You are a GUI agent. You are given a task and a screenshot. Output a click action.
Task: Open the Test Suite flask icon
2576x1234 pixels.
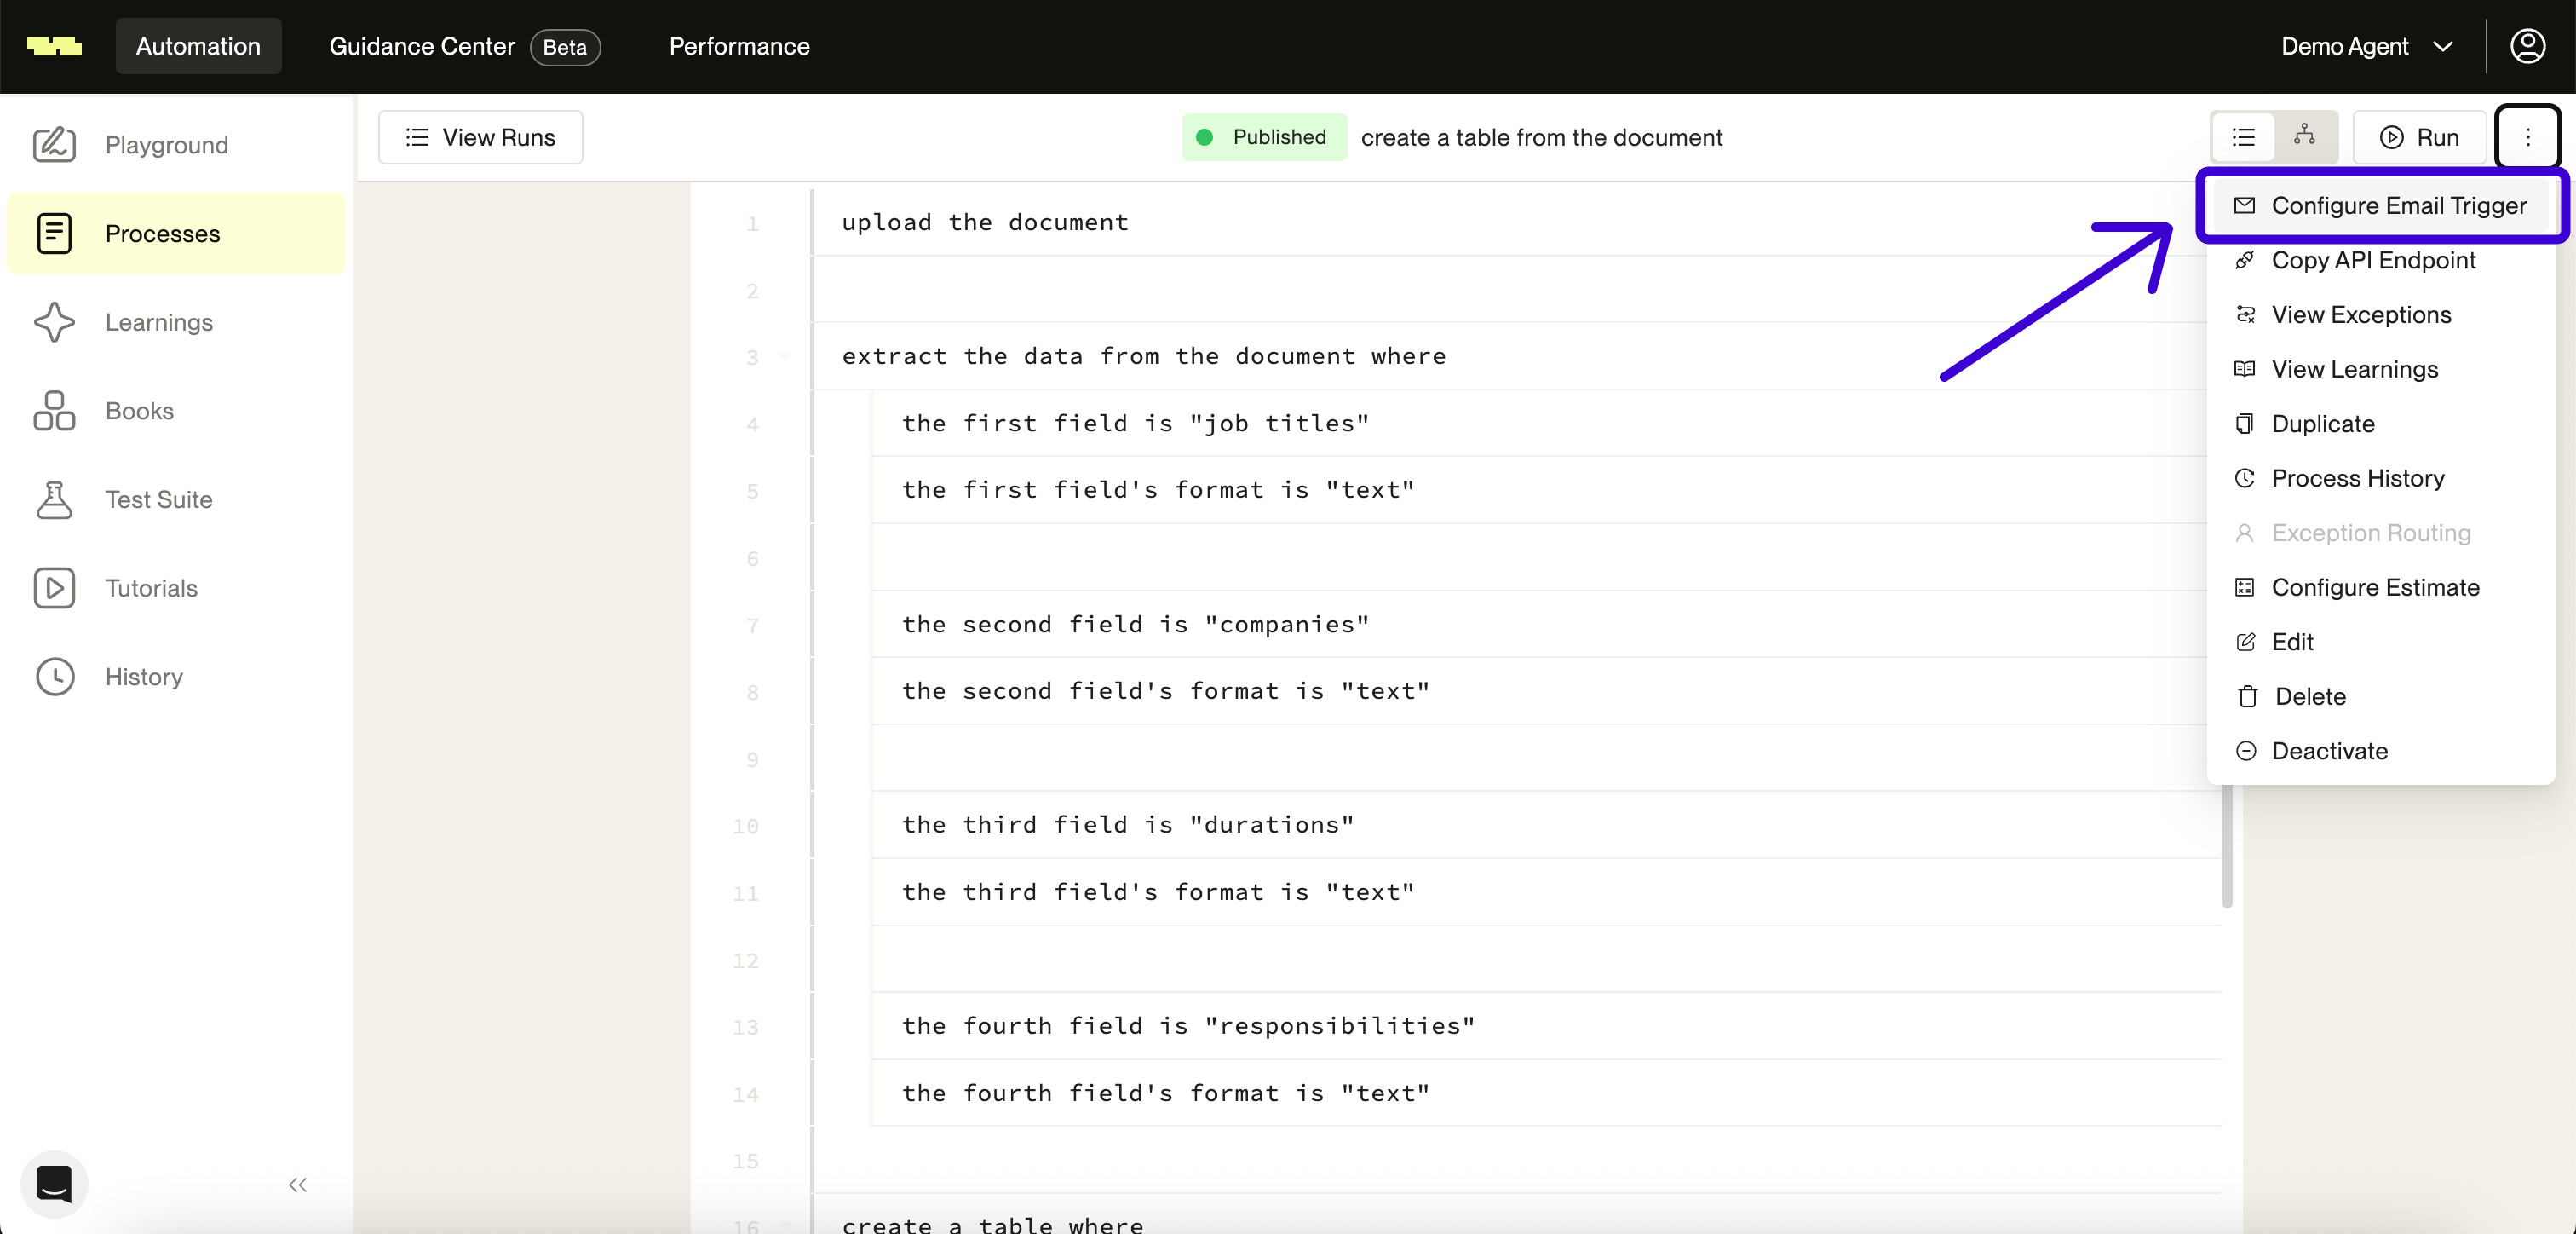54,499
